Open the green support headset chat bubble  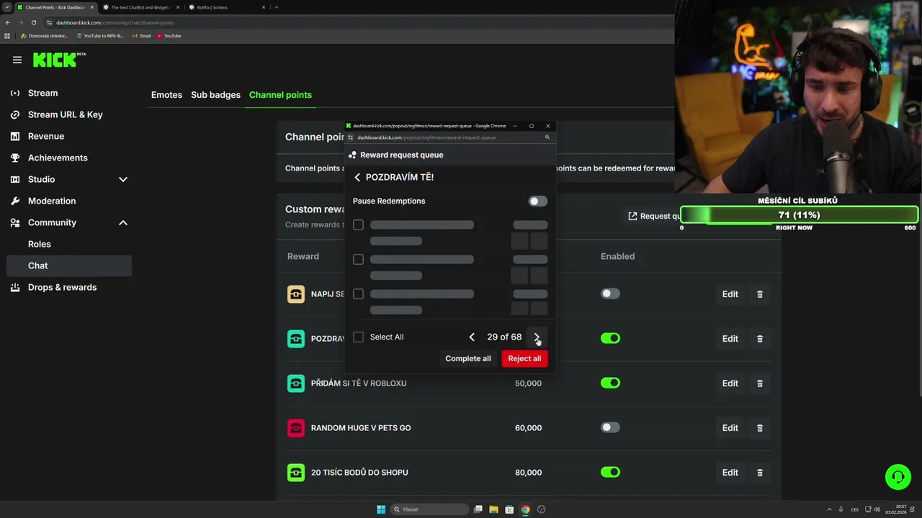[x=898, y=476]
